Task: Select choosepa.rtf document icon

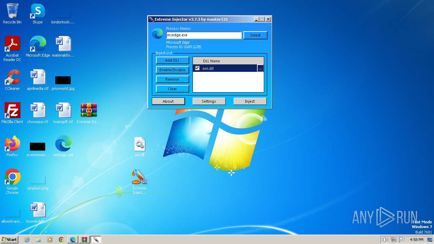Action: 38,113
